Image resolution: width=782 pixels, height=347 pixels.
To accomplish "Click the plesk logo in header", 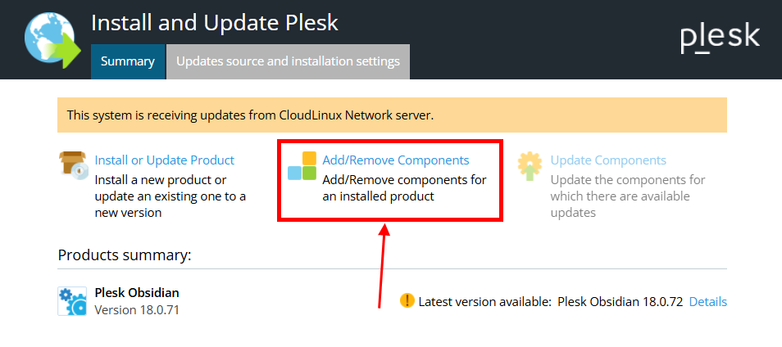I will (721, 38).
